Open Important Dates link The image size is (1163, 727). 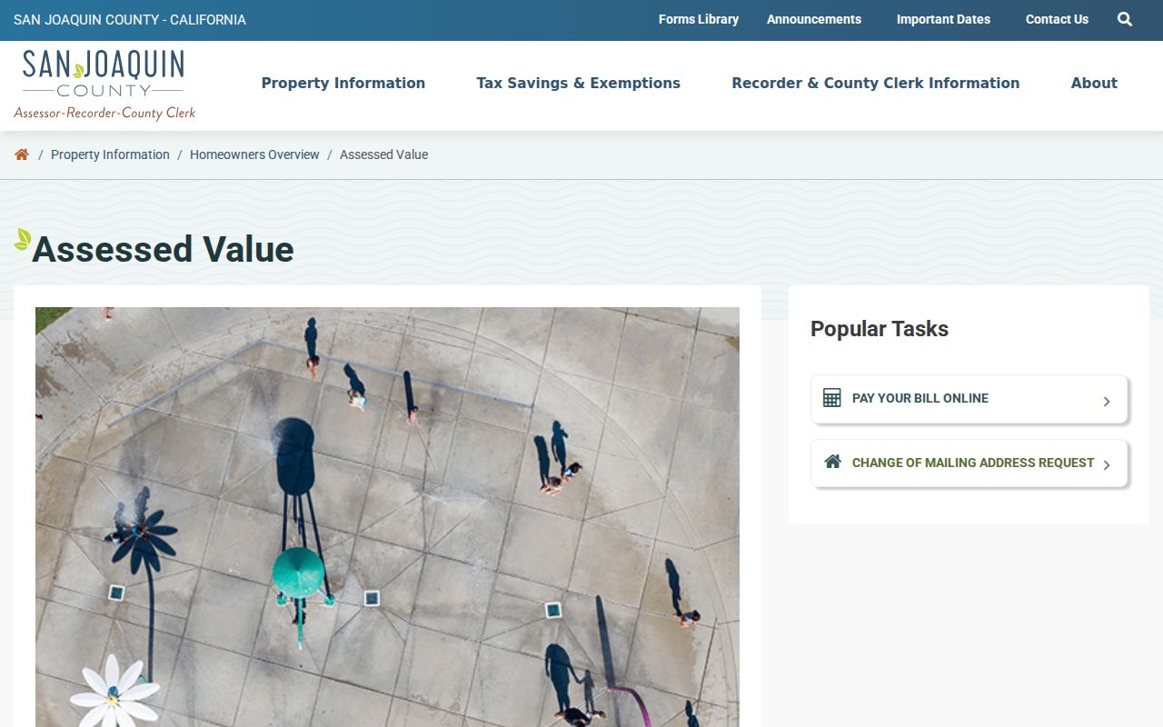tap(943, 19)
